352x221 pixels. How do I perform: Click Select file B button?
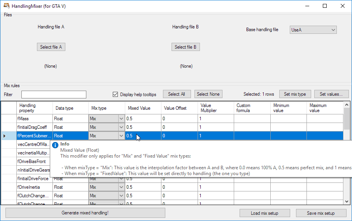186,47
